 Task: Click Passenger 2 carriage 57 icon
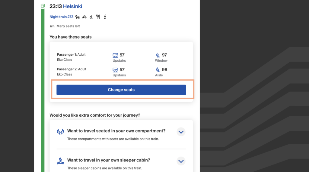coord(115,70)
